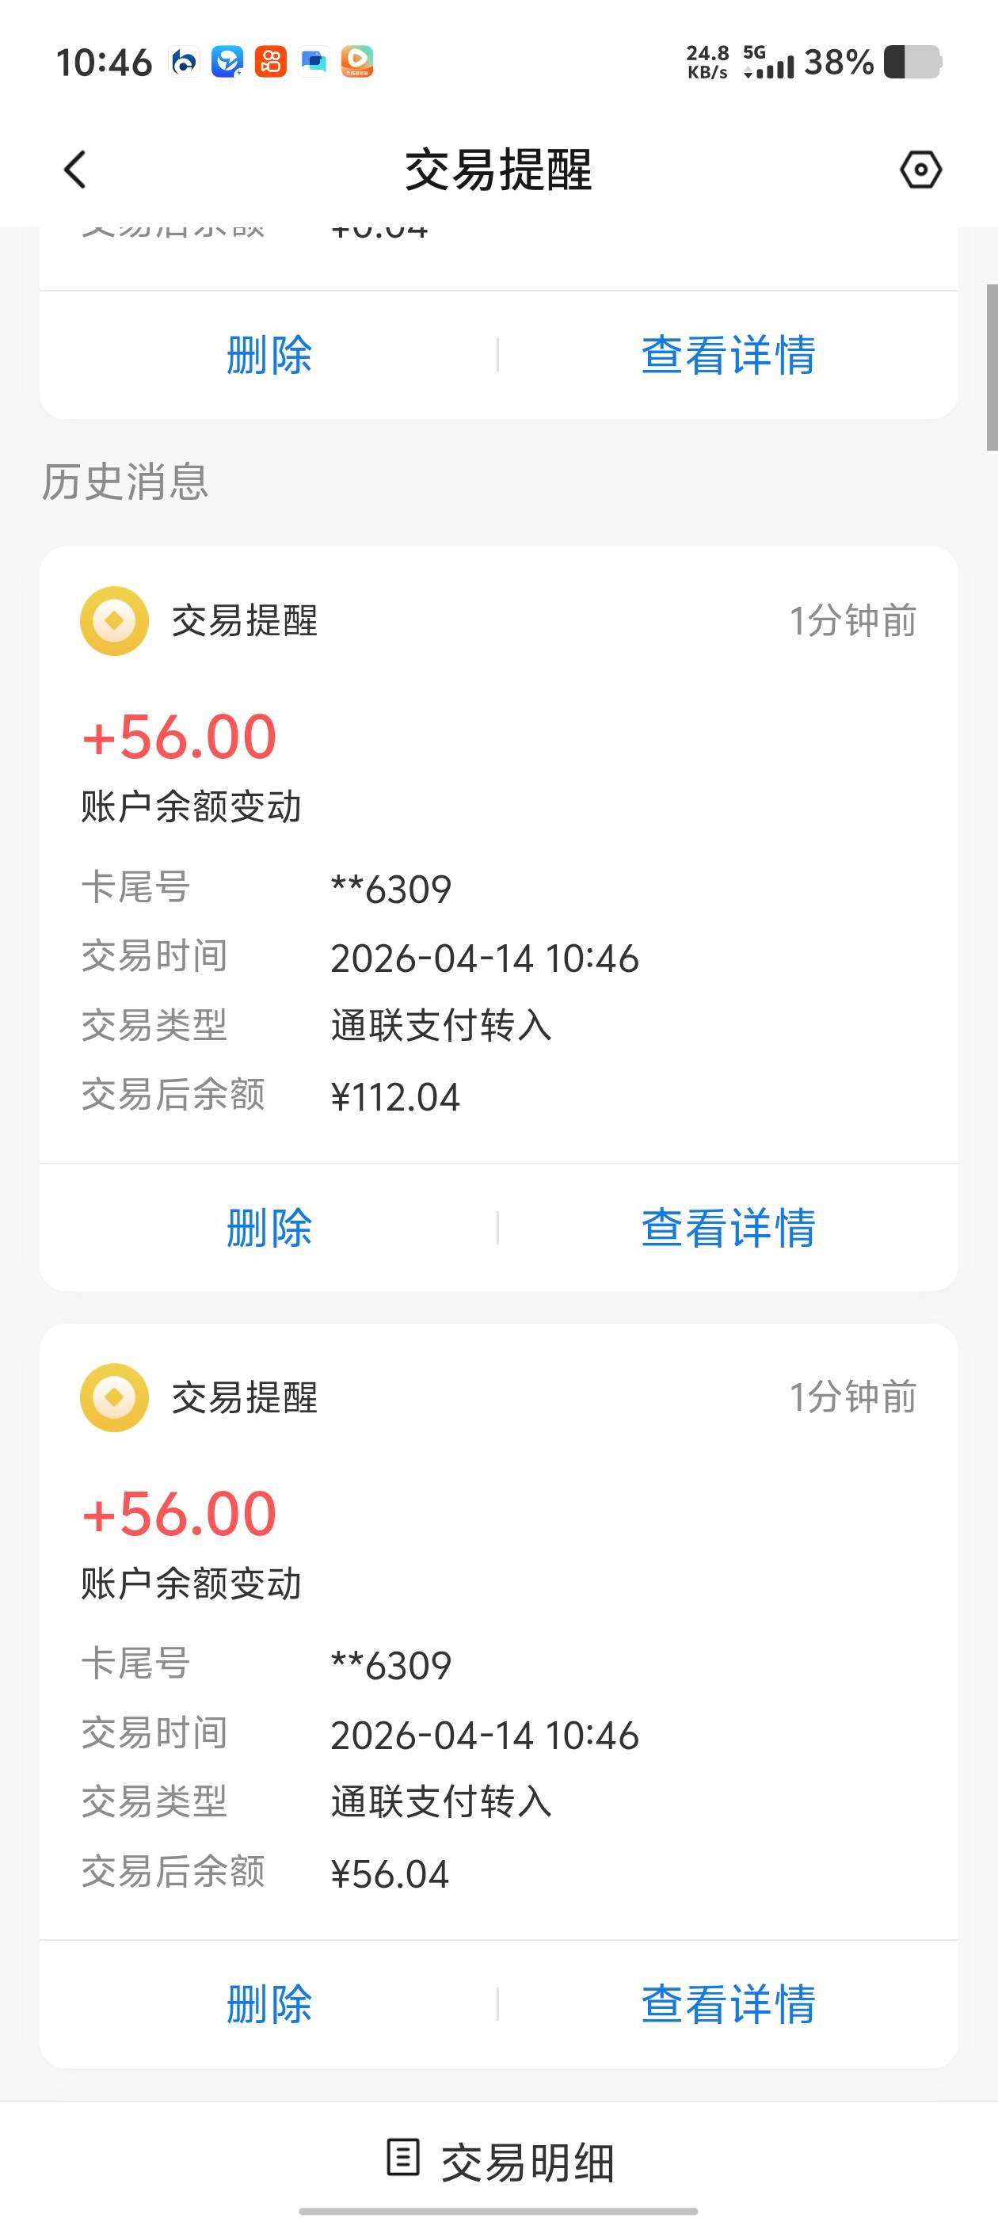This screenshot has height=2218, width=998.
Task: Tap the orange Kuaishou status bar icon
Action: tap(270, 62)
